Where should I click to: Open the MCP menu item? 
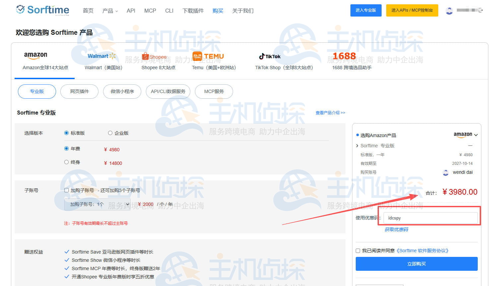(x=150, y=11)
